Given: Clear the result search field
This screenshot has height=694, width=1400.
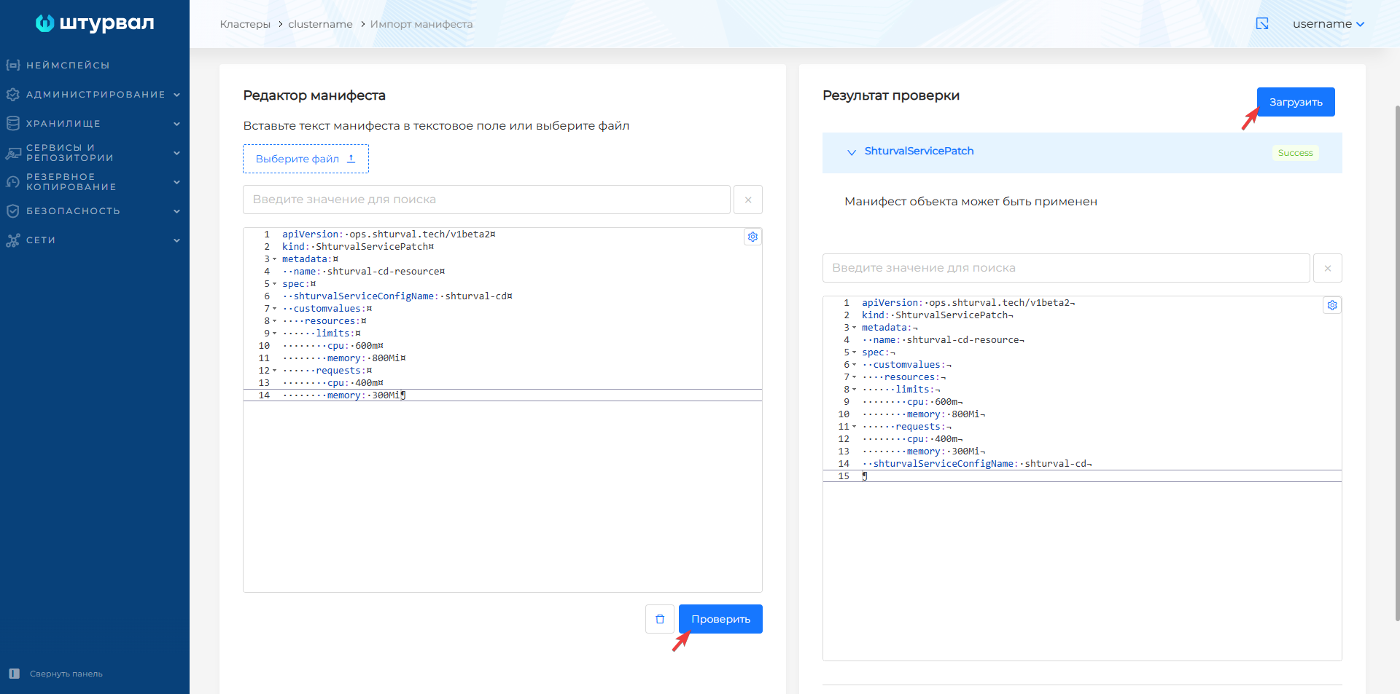Looking at the screenshot, I should (x=1328, y=268).
